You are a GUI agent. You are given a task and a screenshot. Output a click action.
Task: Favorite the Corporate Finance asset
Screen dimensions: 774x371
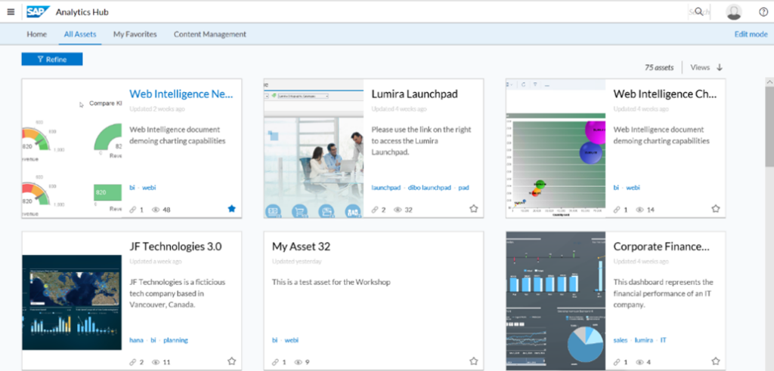coord(716,361)
